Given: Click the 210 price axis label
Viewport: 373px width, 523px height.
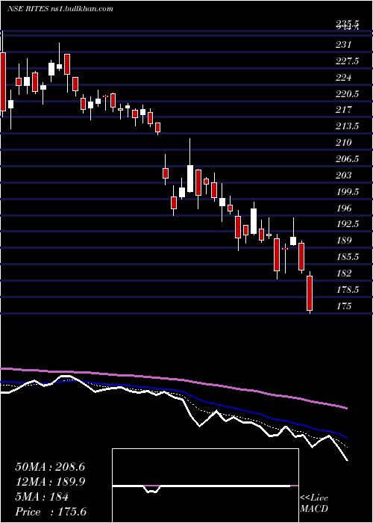Looking at the screenshot, I should (x=343, y=143).
